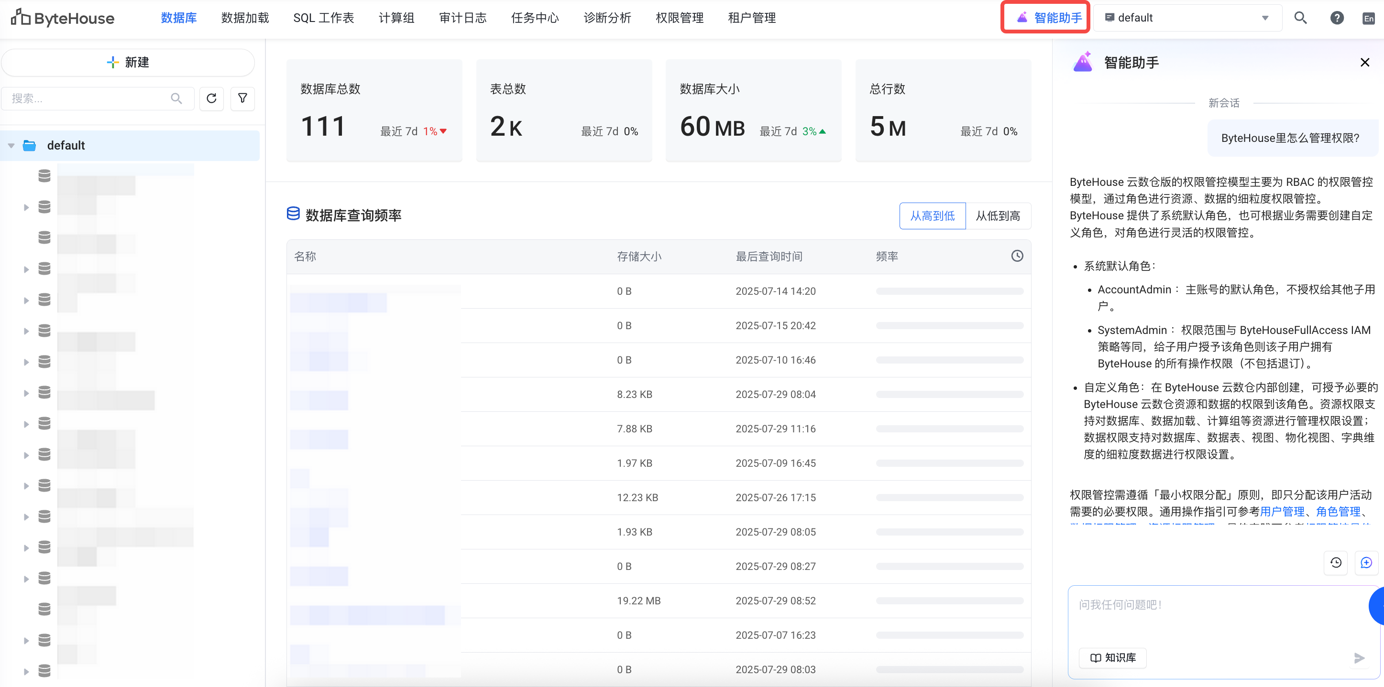Click the global search magnifier icon
Viewport: 1384px width, 687px height.
click(x=1300, y=18)
